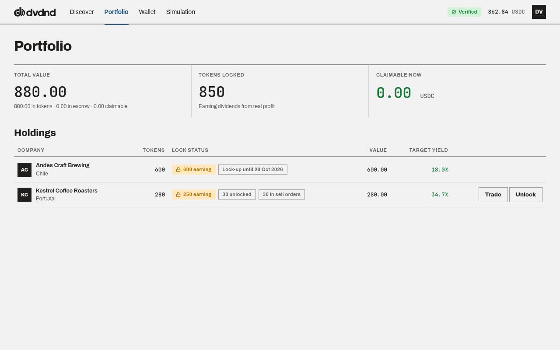560x350 pixels.
Task: Click lock icon in 600 earning badge
Action: (x=178, y=170)
